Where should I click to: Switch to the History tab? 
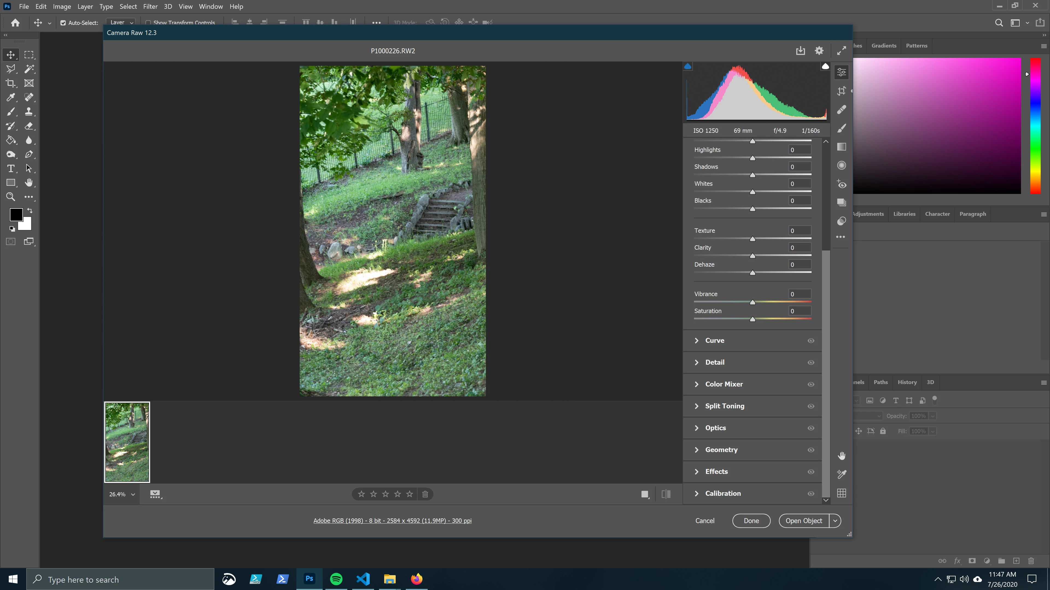point(907,382)
